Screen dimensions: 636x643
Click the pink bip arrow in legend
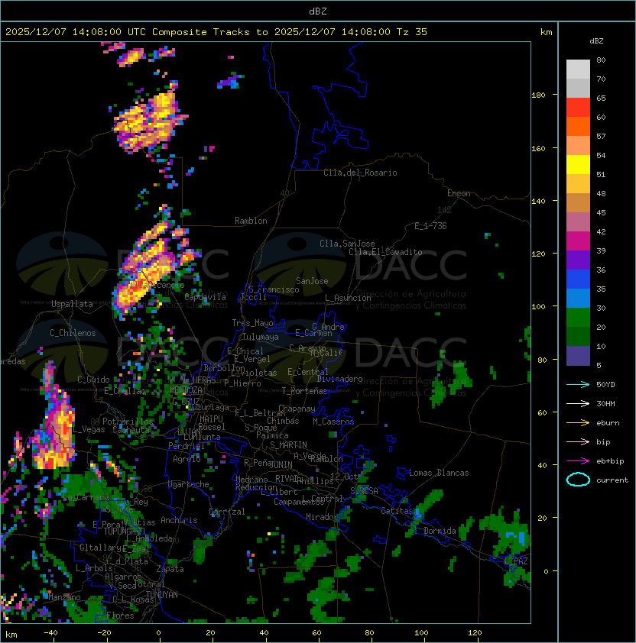coord(578,441)
